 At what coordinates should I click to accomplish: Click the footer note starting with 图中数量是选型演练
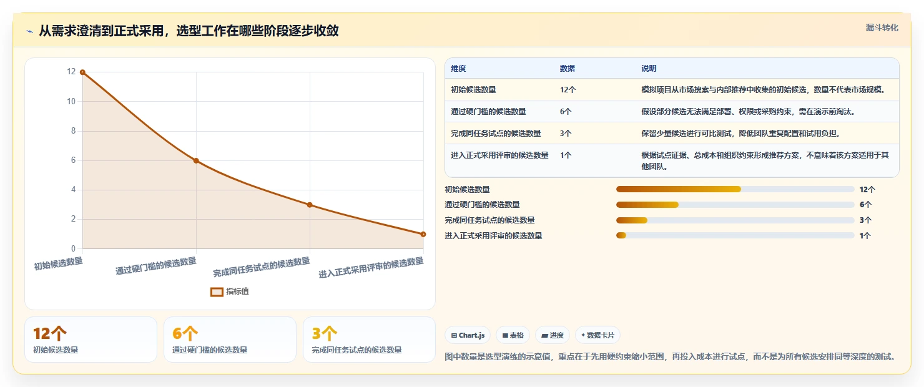tap(672, 357)
